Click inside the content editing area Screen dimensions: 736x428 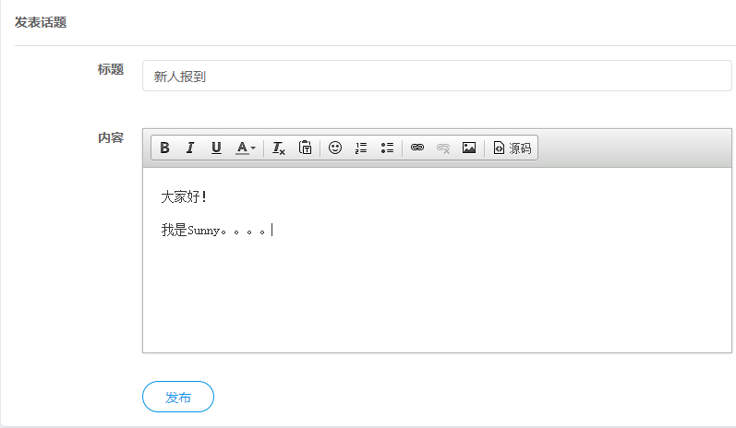(x=437, y=260)
